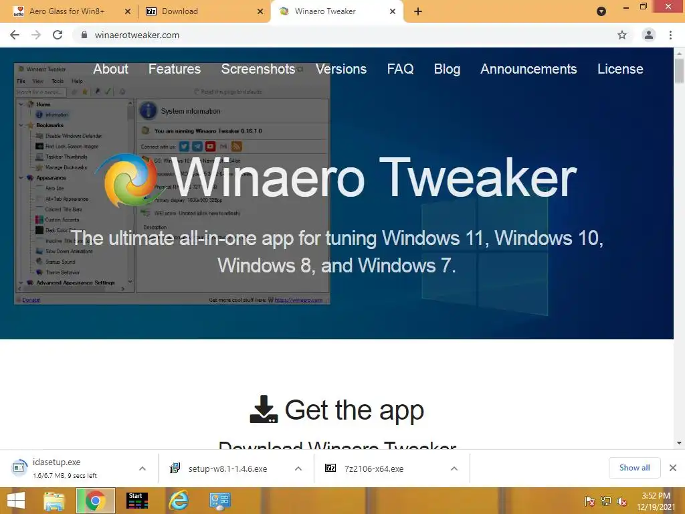Open the Windows Start button
The image size is (685, 514).
(16, 501)
